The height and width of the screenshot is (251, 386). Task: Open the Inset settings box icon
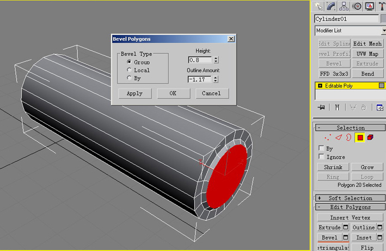click(x=380, y=237)
